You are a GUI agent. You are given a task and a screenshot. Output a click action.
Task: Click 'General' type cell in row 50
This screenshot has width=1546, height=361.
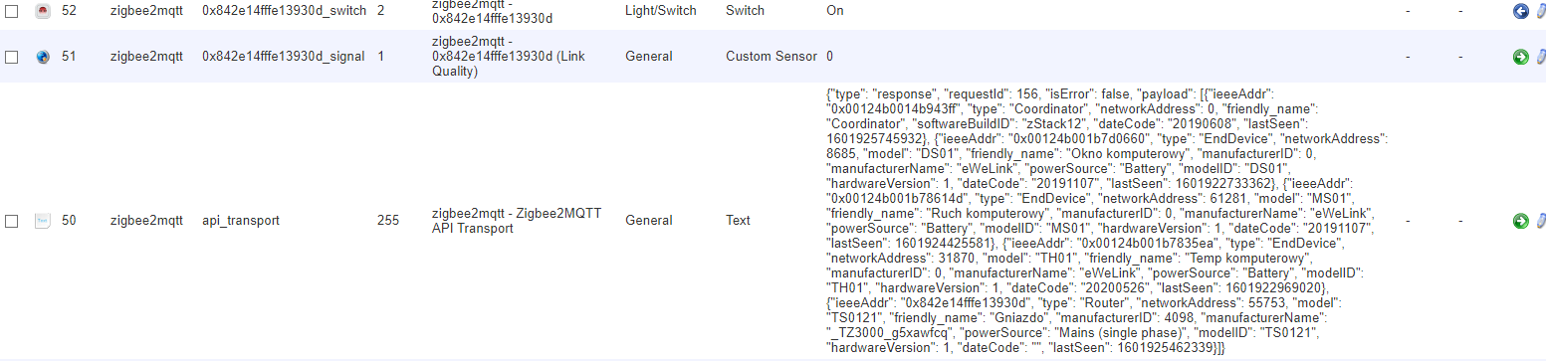649,221
